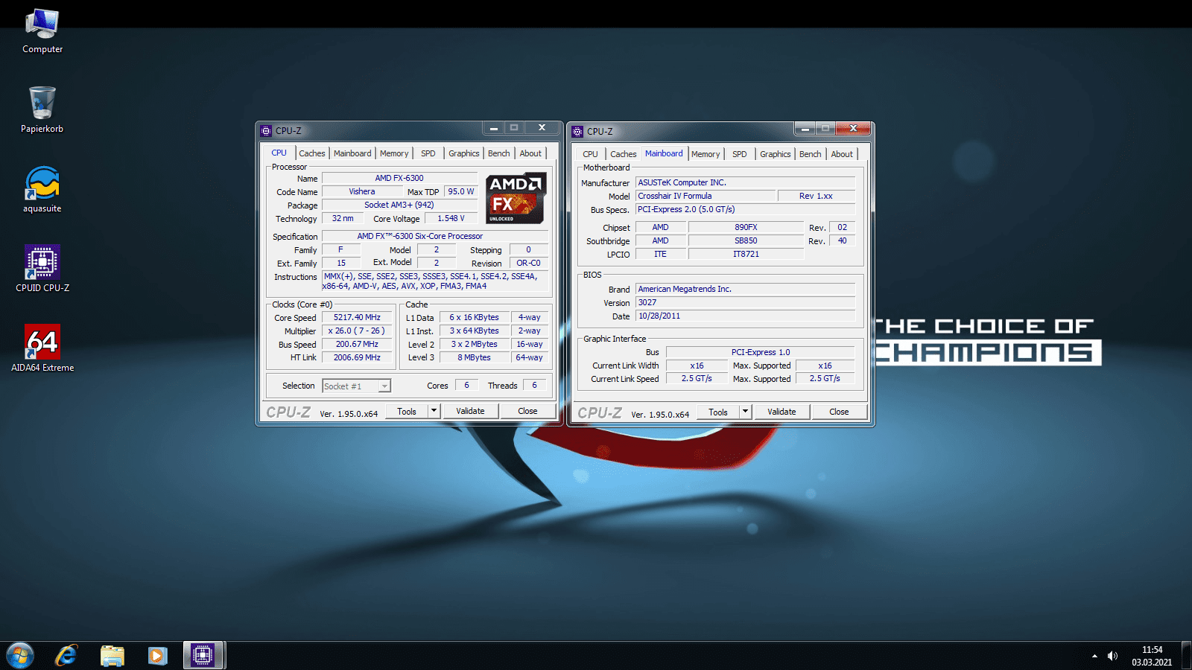Click the BIOS brand American Megatrends Inc.
The height and width of the screenshot is (670, 1192).
point(745,289)
